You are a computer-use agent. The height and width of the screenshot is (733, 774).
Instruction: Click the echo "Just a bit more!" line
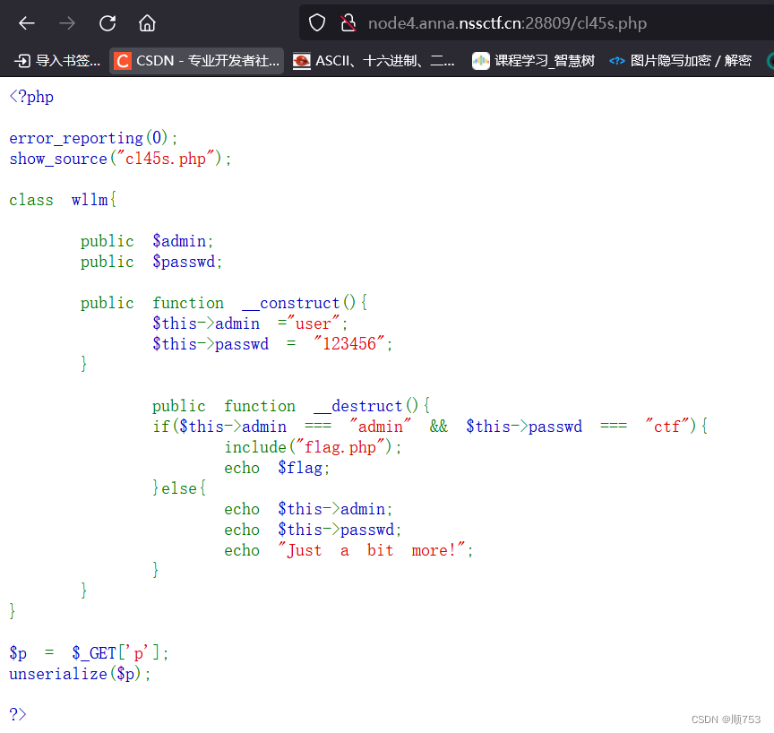349,550
